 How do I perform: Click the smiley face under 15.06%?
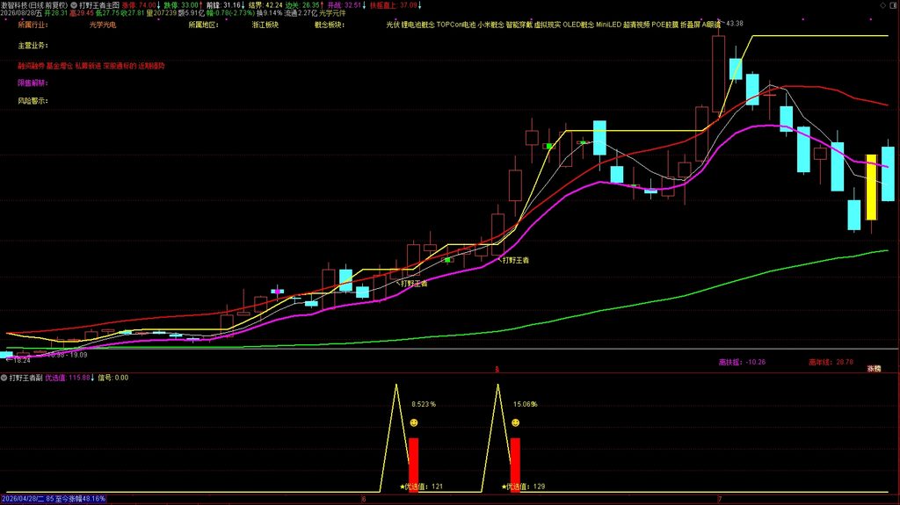[515, 423]
